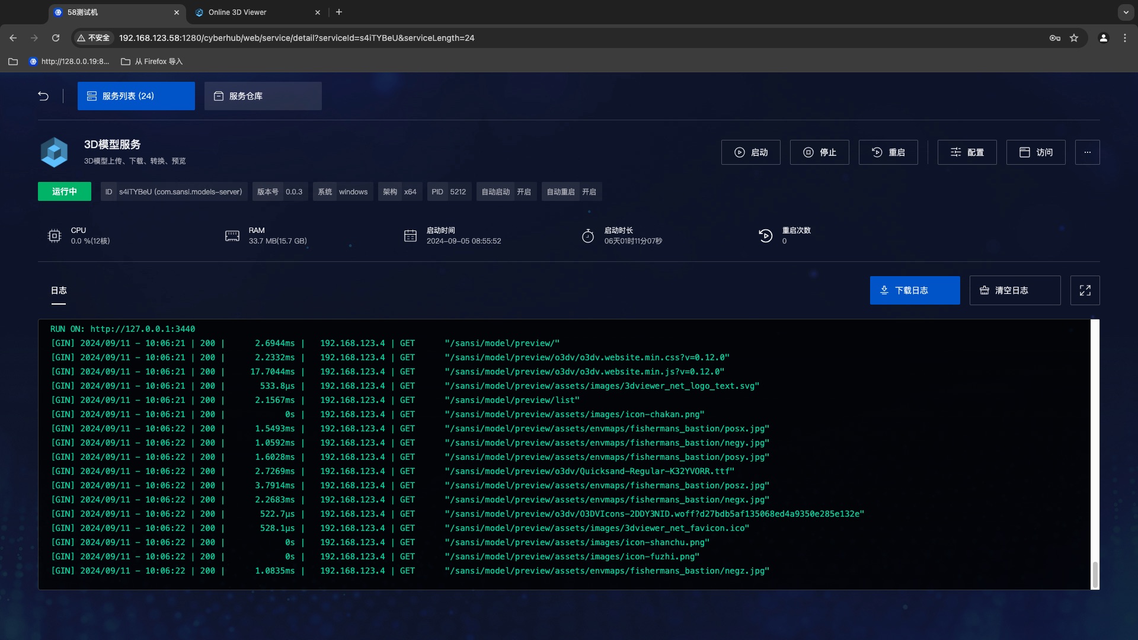This screenshot has width=1138, height=640.
Task: Open the http://128.0.0.19 bookmark
Action: (69, 62)
